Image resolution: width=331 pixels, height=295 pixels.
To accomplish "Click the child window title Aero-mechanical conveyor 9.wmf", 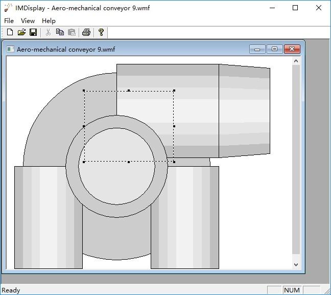I will 66,50.
